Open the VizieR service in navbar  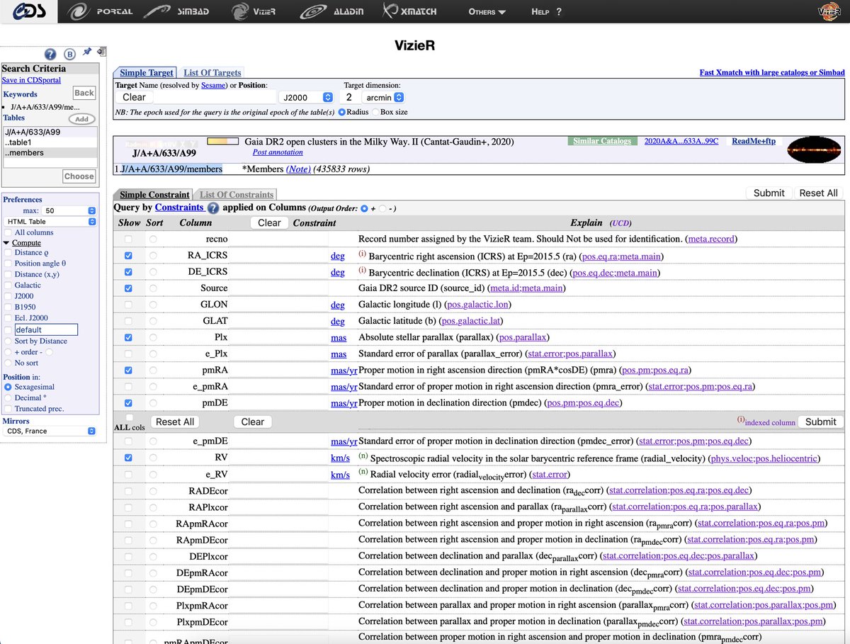point(254,11)
